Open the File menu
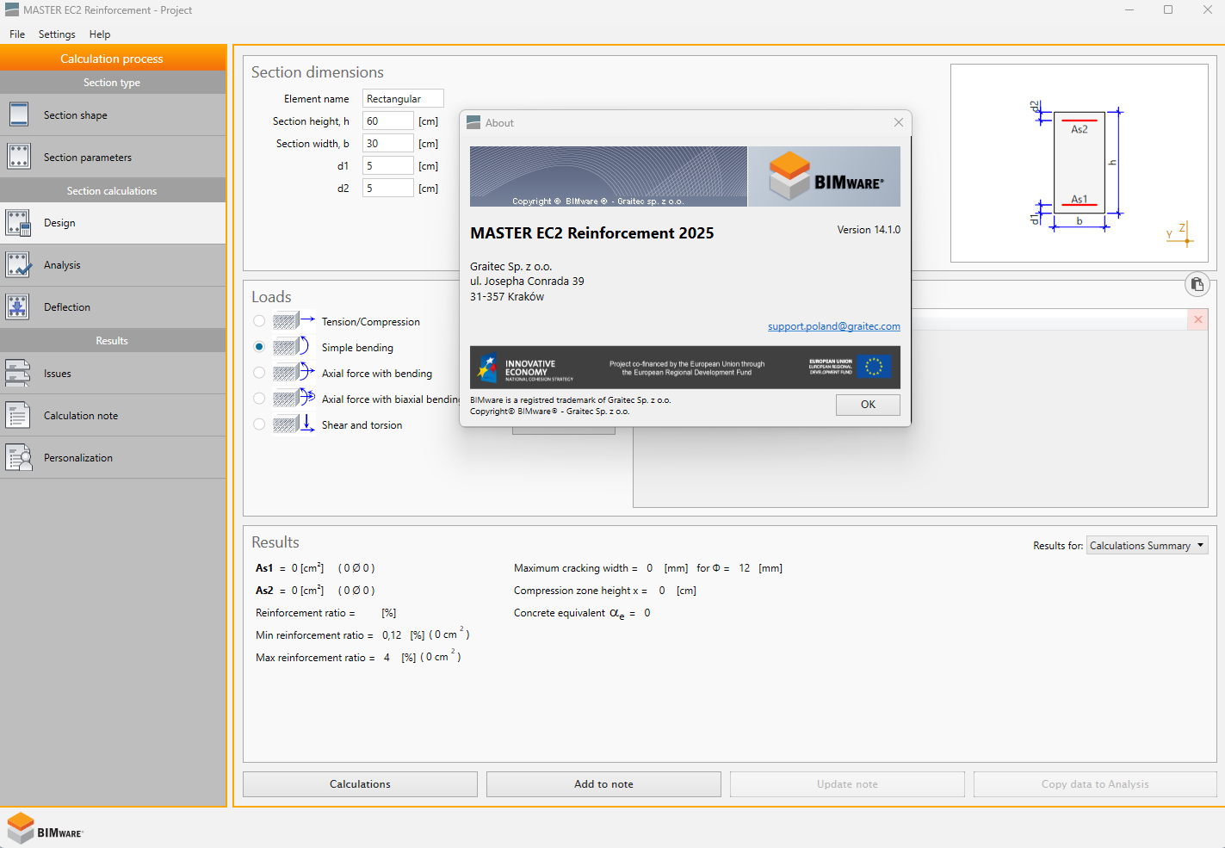 pos(17,34)
